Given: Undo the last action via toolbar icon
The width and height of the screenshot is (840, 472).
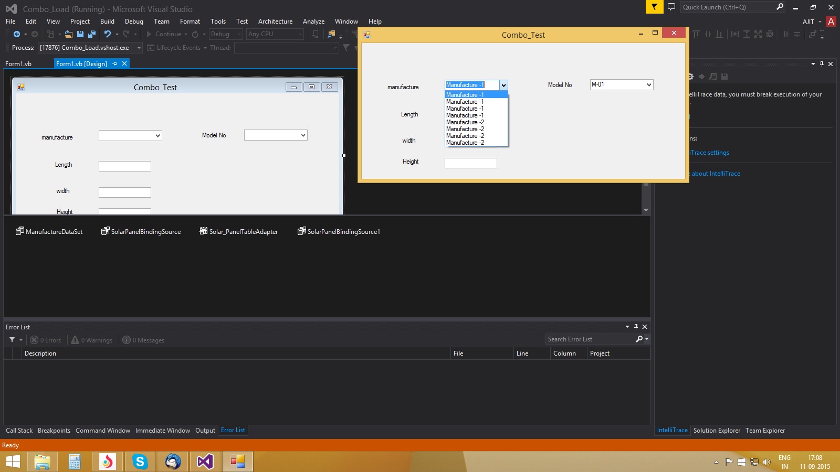Looking at the screenshot, I should [x=108, y=34].
